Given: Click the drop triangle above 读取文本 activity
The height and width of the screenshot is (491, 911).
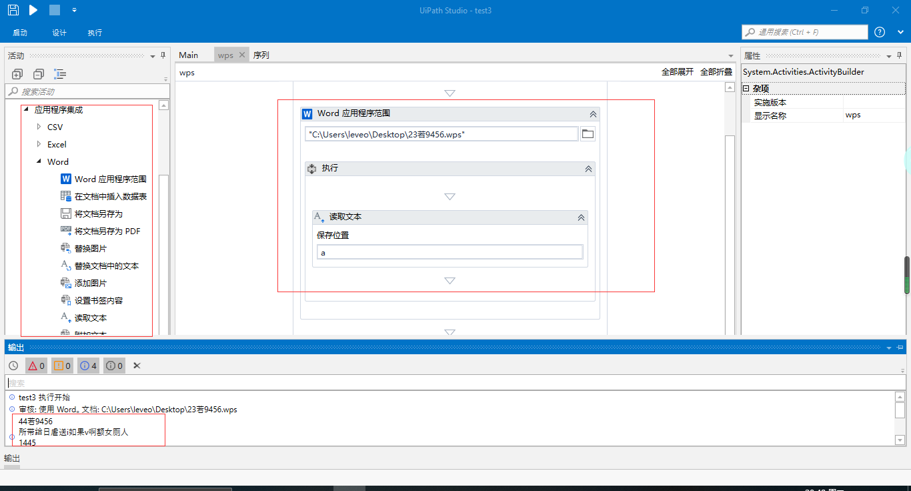Looking at the screenshot, I should 449,197.
